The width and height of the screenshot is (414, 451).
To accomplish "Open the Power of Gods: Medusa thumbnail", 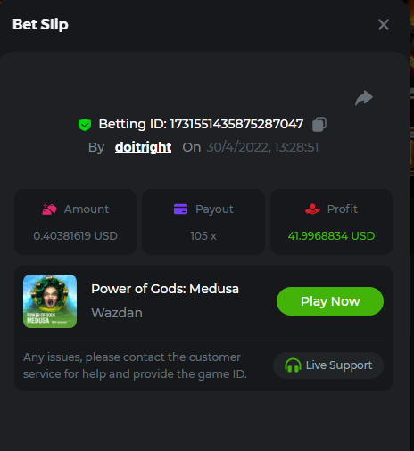I will click(50, 301).
